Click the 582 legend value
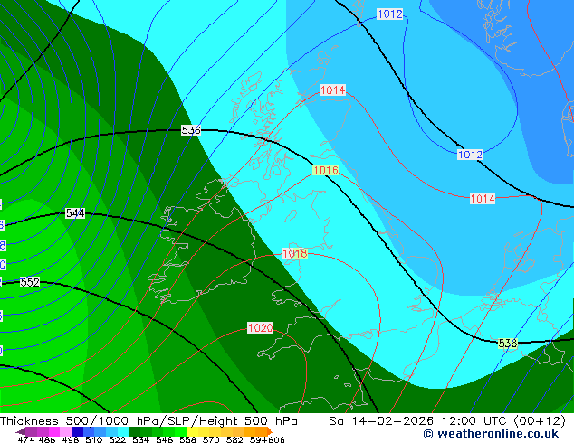 point(234,439)
